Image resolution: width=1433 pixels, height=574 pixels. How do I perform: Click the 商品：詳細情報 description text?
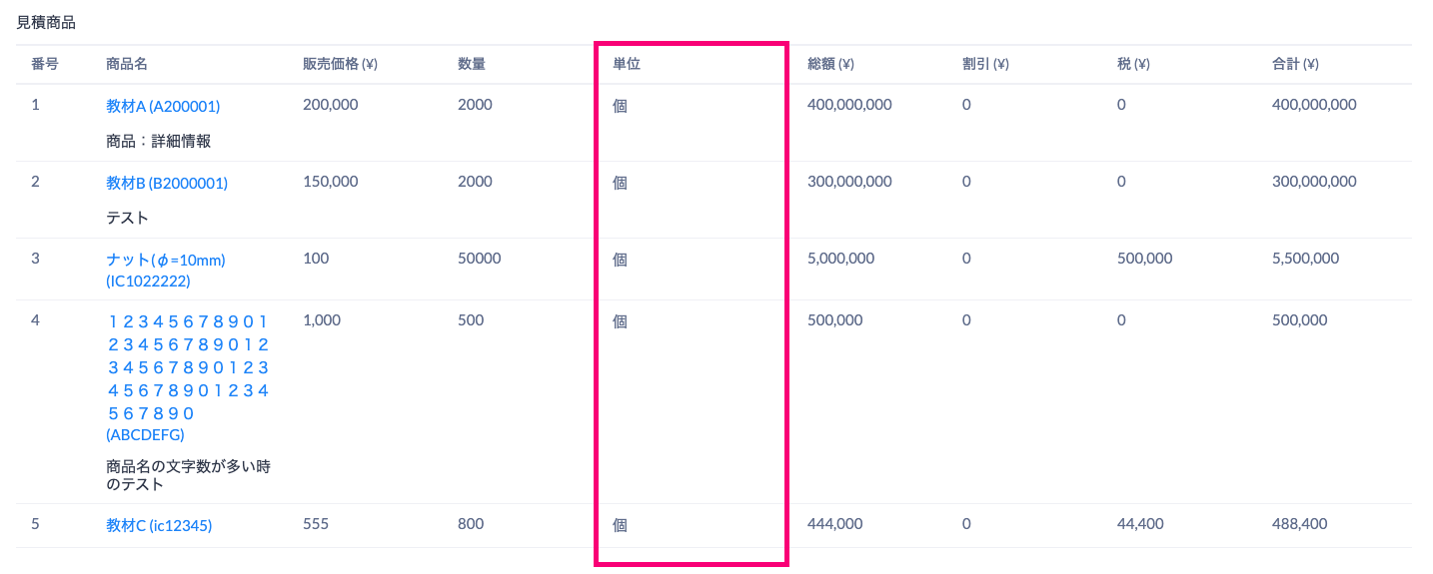[158, 141]
